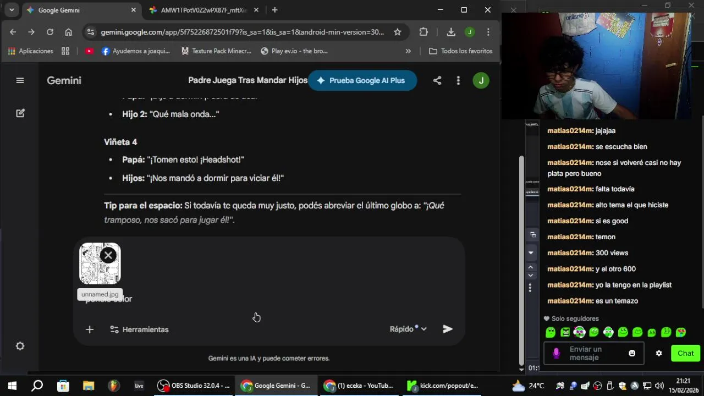Open Chrome profile icon in toolbar
This screenshot has width=704, height=396.
click(x=470, y=32)
